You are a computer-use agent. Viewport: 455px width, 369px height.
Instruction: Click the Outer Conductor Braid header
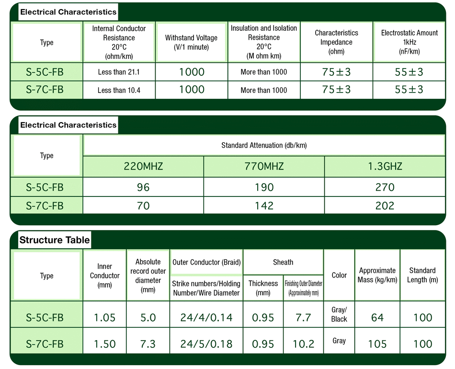click(206, 262)
